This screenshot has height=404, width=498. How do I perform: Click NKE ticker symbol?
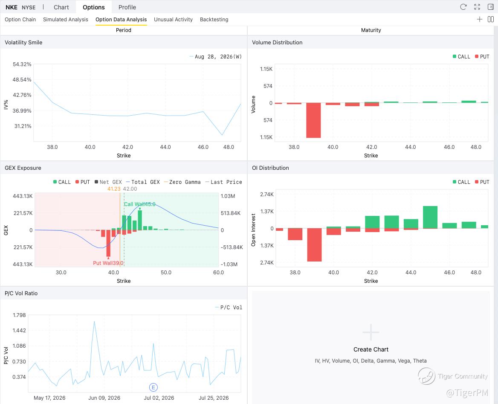pos(12,7)
